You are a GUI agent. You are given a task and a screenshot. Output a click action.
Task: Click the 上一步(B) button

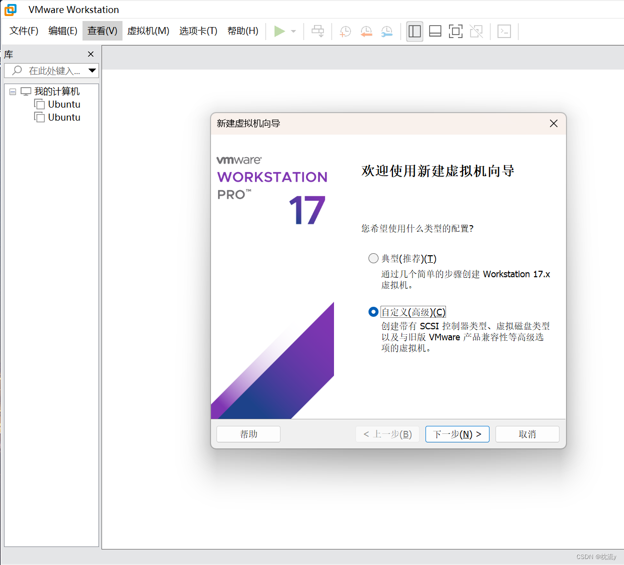pyautogui.click(x=387, y=434)
